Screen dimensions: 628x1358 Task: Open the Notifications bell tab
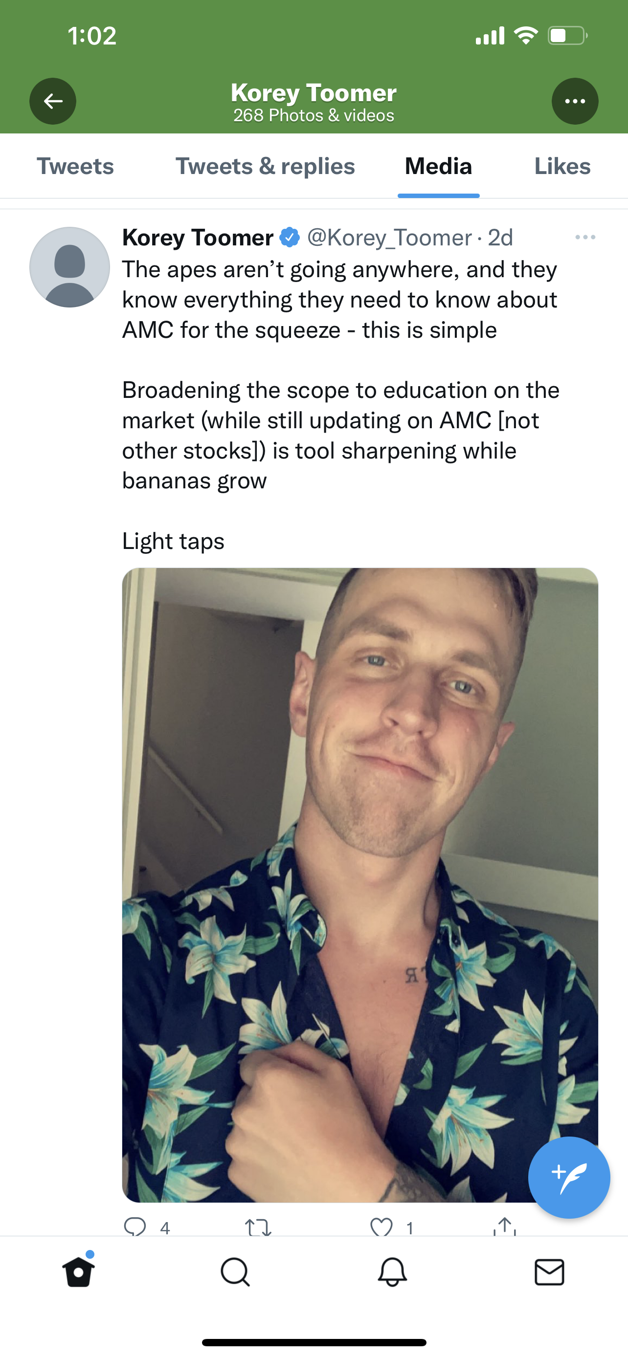392,1272
